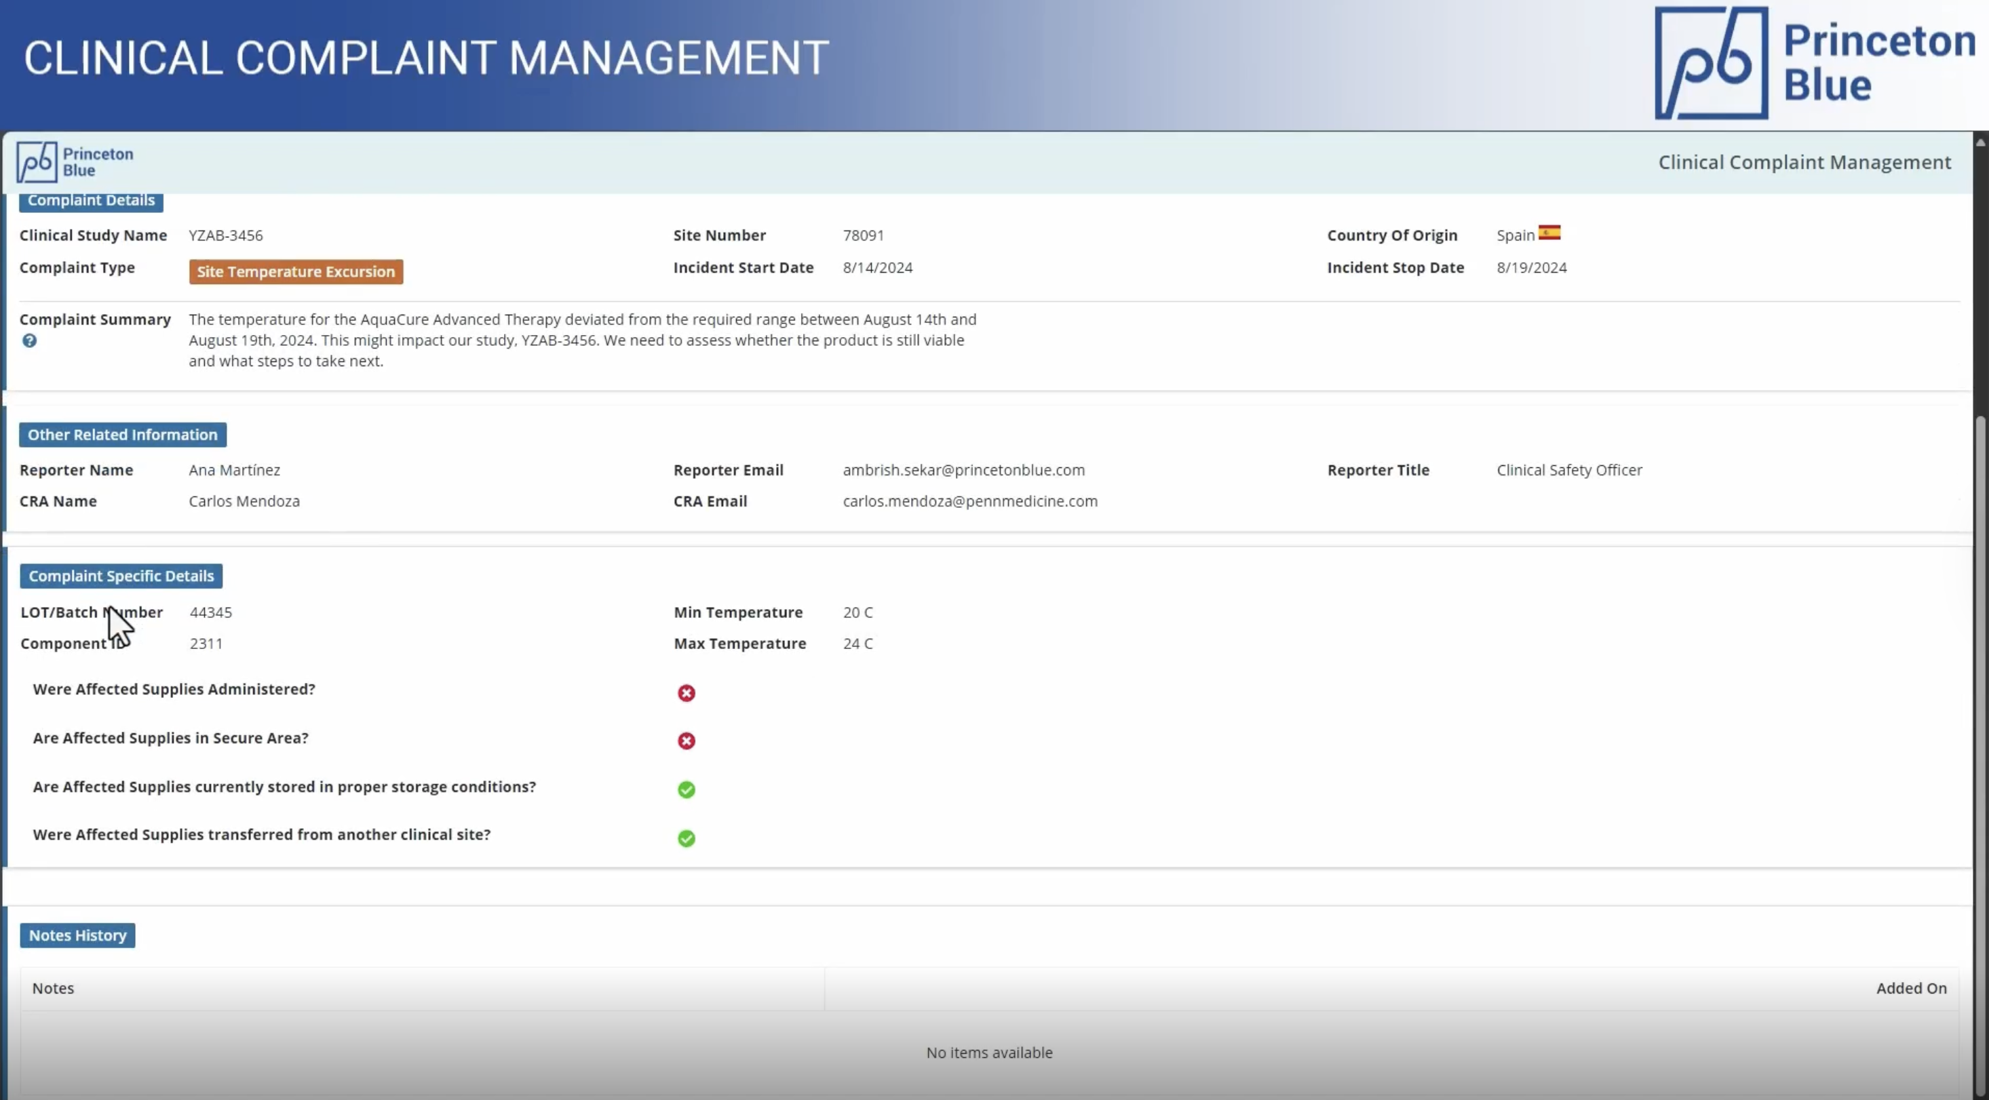Click the Spain flag icon
Viewport: 1989px width, 1100px height.
(x=1549, y=233)
